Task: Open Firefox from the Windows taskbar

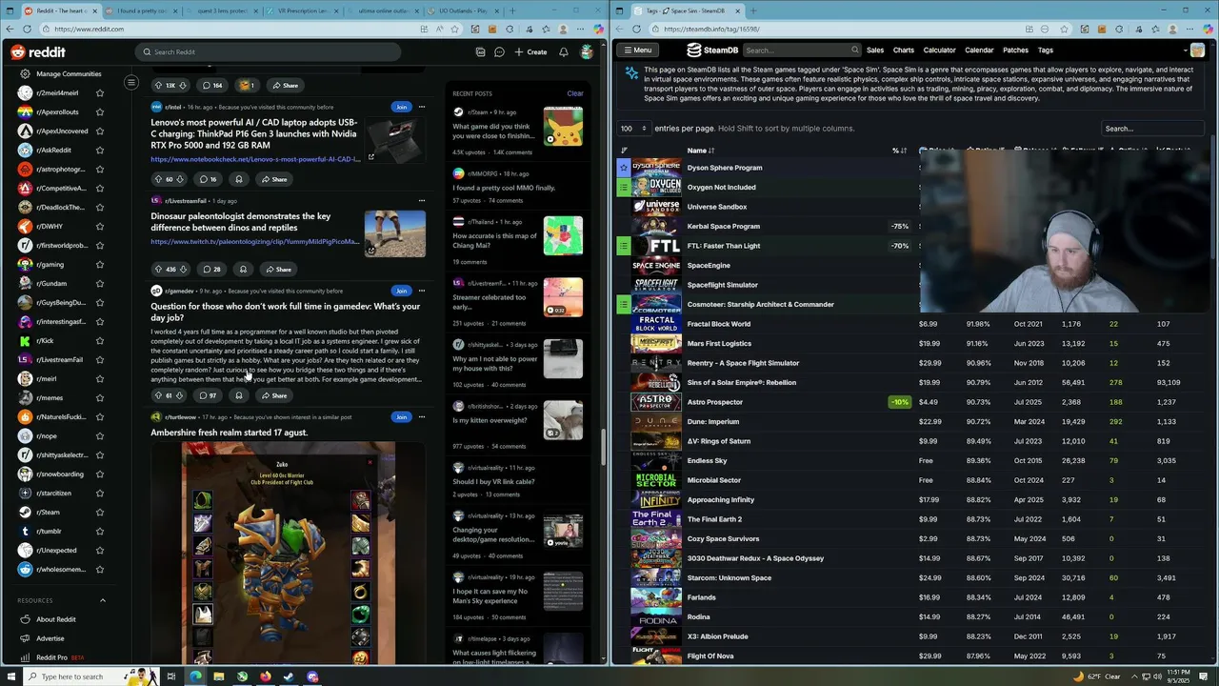Action: pyautogui.click(x=265, y=676)
